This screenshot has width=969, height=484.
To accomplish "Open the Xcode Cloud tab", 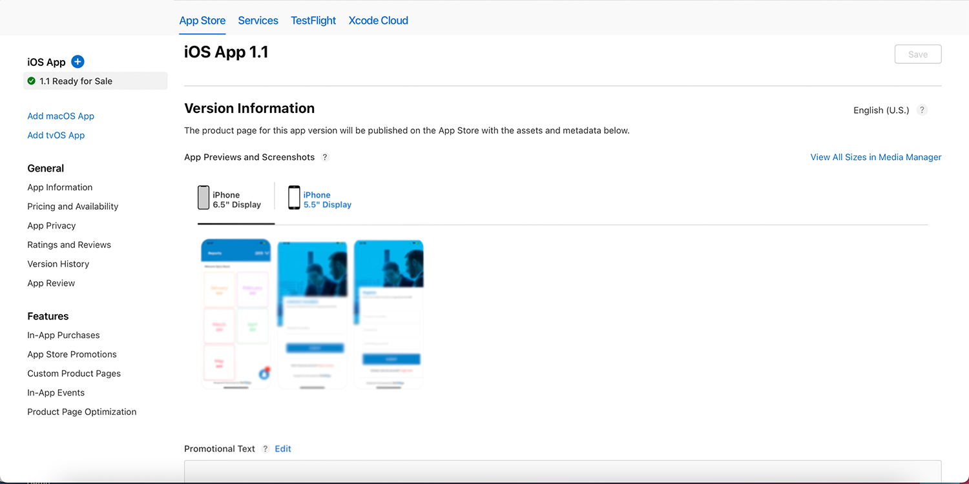I will [x=378, y=20].
